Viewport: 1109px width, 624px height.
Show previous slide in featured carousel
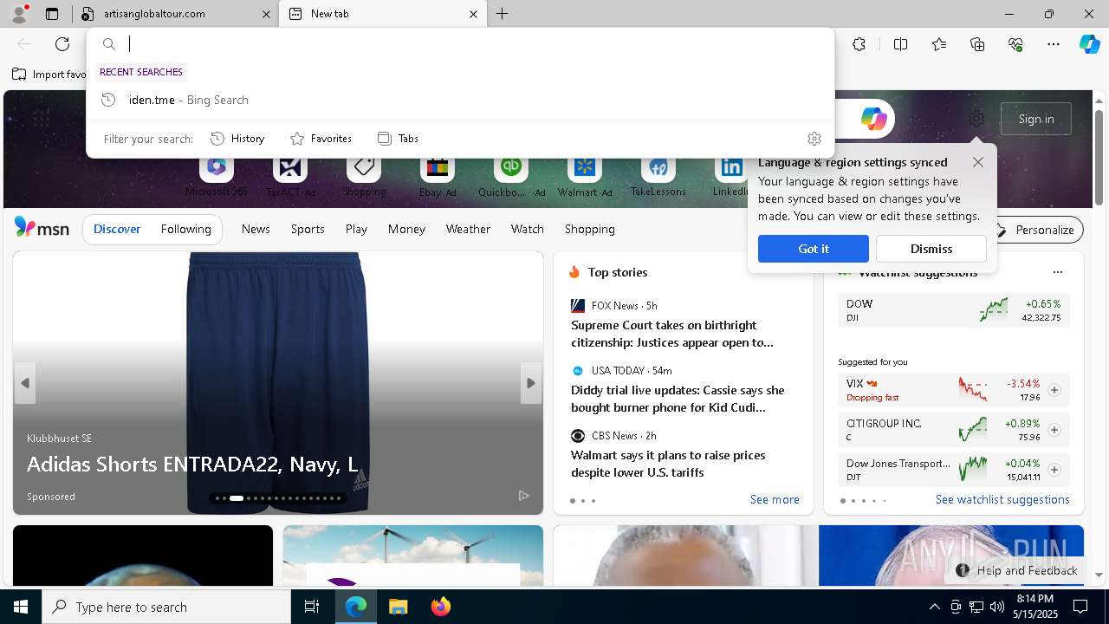click(25, 383)
